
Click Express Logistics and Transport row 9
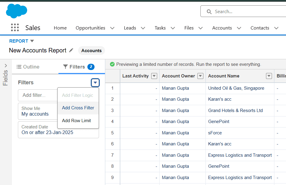240,178
